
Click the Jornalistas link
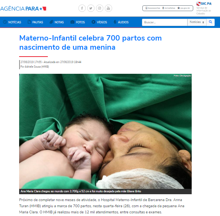click(169, 8)
